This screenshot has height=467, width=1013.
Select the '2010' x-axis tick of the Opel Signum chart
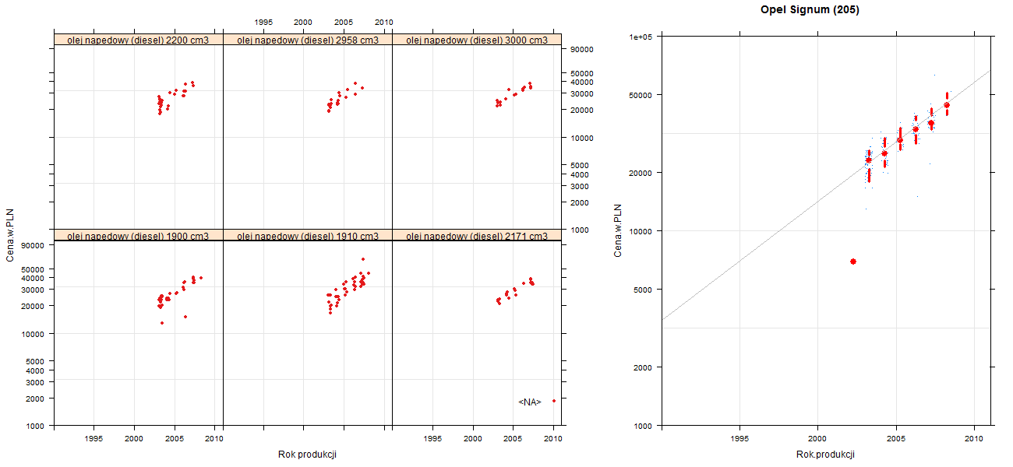pos(974,439)
